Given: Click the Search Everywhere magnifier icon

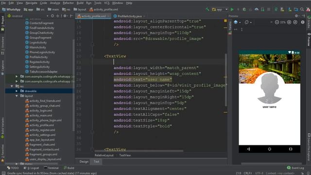Looking at the screenshot, I should (302, 9).
